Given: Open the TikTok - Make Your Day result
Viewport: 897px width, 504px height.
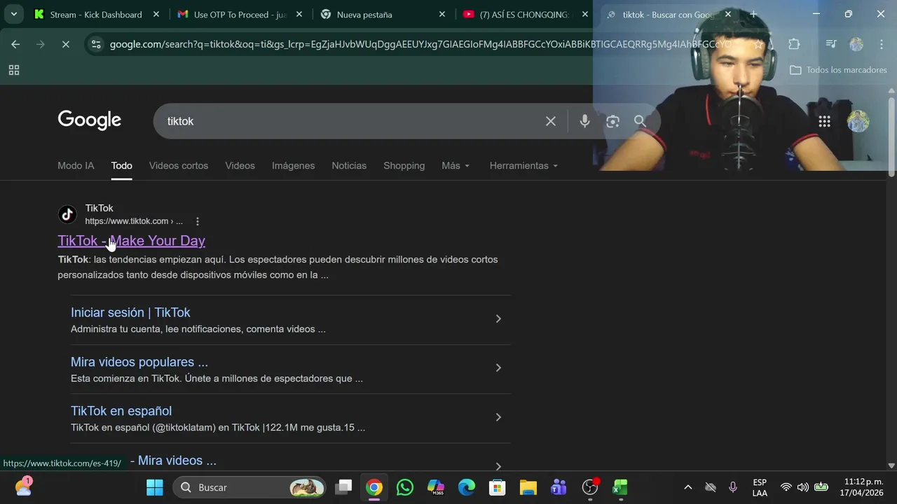Looking at the screenshot, I should pos(131,241).
